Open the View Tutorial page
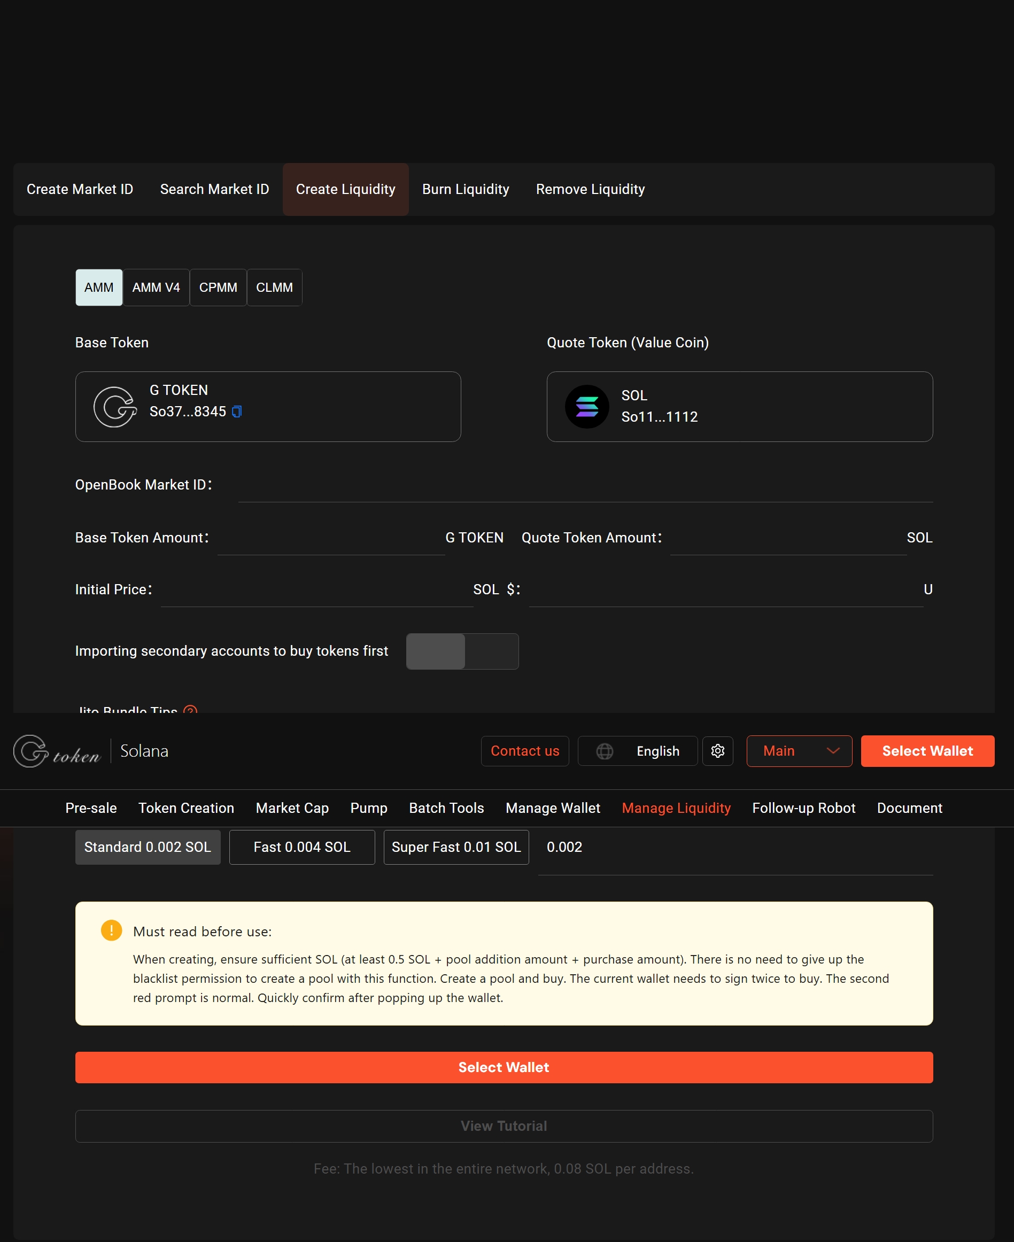The height and width of the screenshot is (1242, 1014). coord(503,1126)
